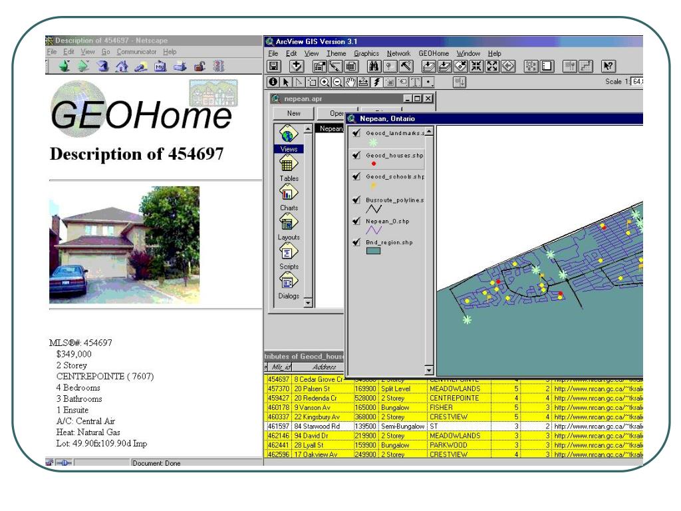Select Layouts in the project window
This screenshot has height=511, width=681.
click(289, 228)
